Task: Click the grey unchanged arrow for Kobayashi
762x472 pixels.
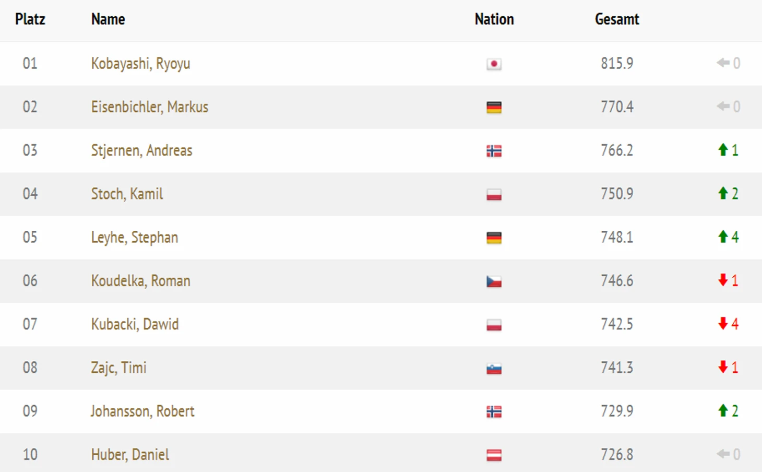Action: [x=723, y=63]
